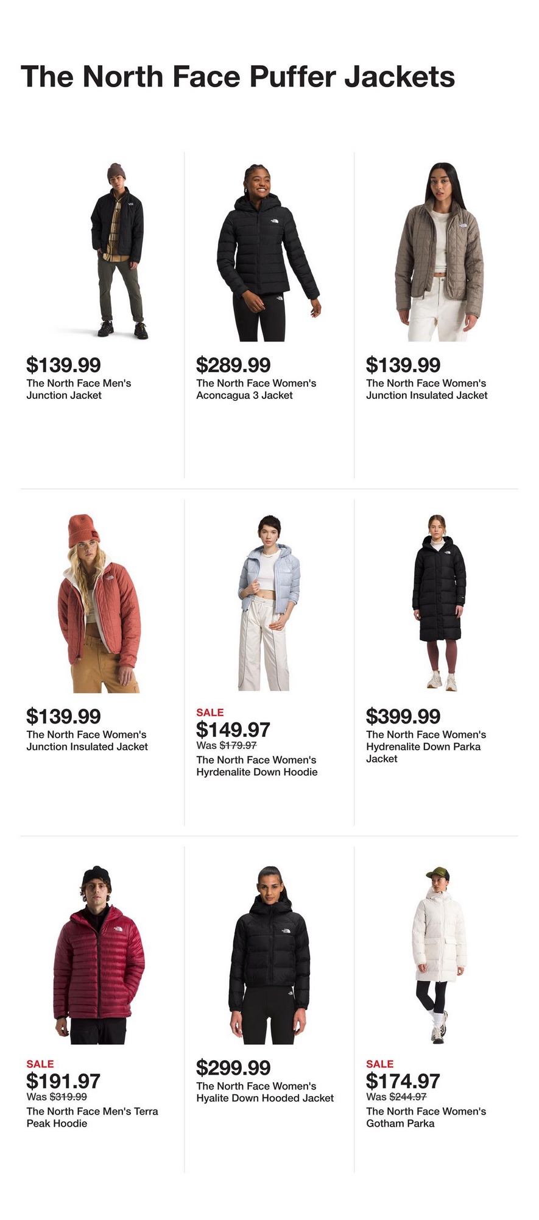Select the black Hyalite Down Hooded Jacket photo

click(269, 955)
